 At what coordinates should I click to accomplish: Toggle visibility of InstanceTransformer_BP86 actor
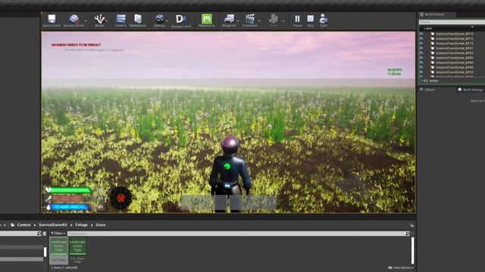421,57
